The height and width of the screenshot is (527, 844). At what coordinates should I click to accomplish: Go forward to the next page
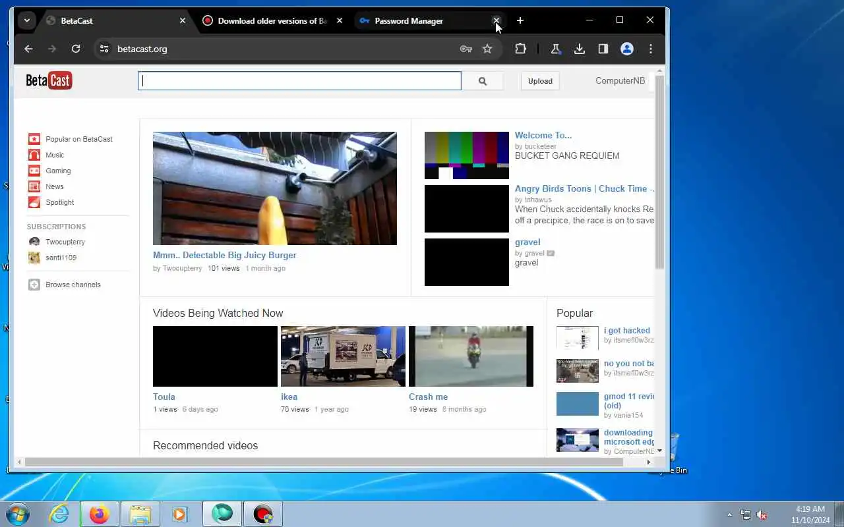(x=52, y=49)
